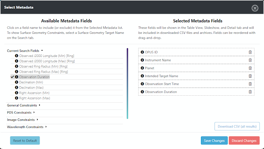The width and height of the screenshot is (264, 149).
Task: Add Right Ascension (Min) to selected fields
Action: tap(34, 93)
